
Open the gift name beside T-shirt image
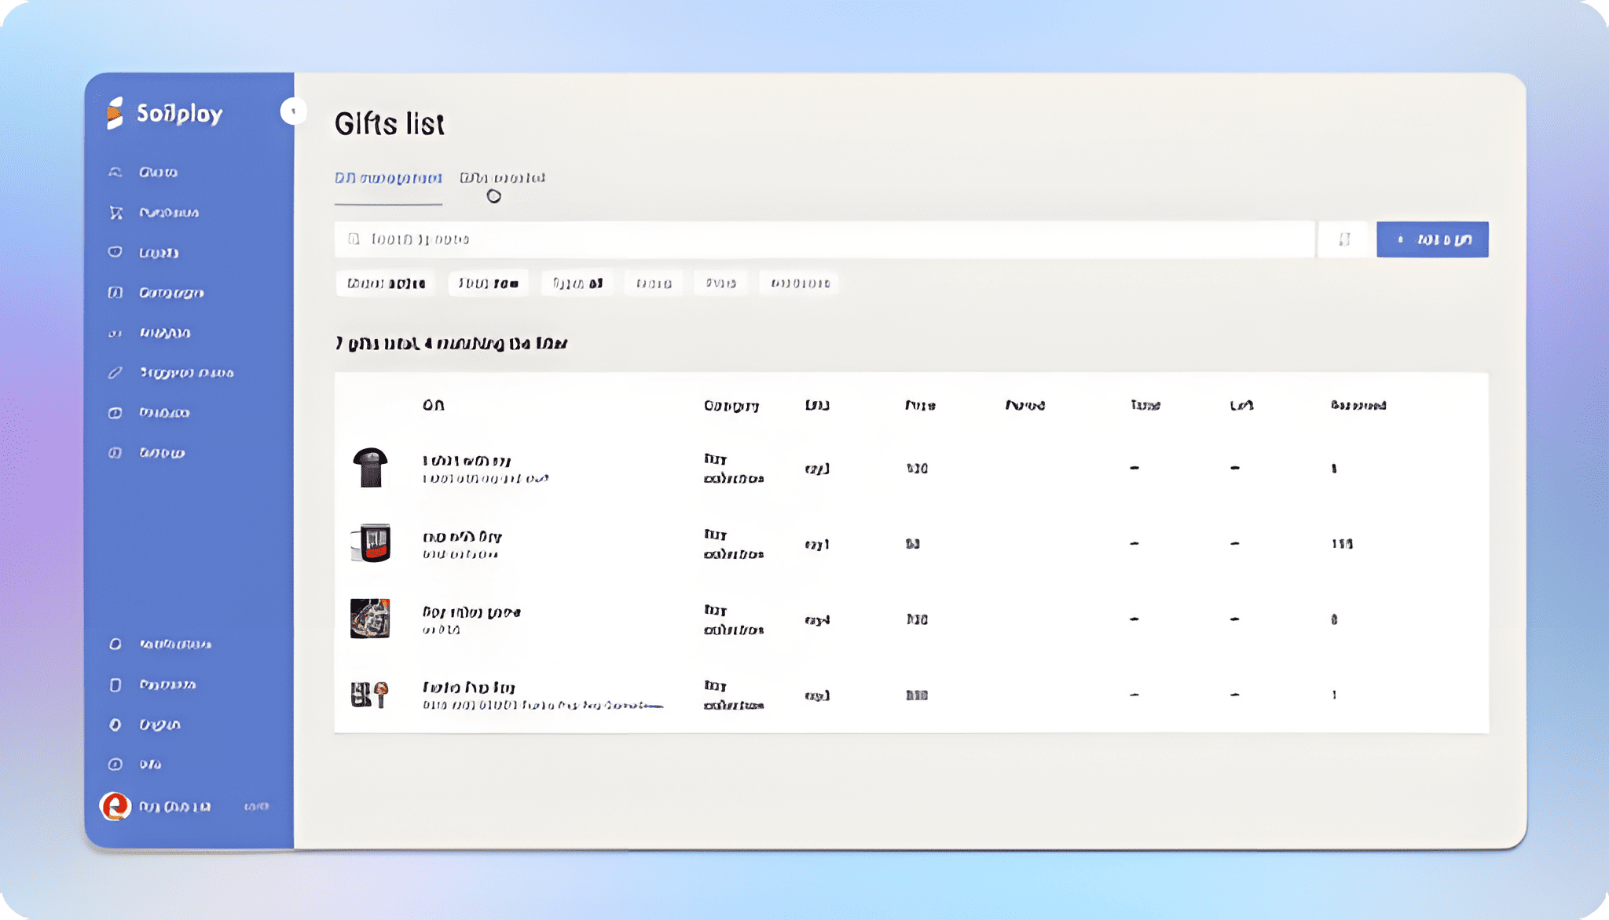467,461
